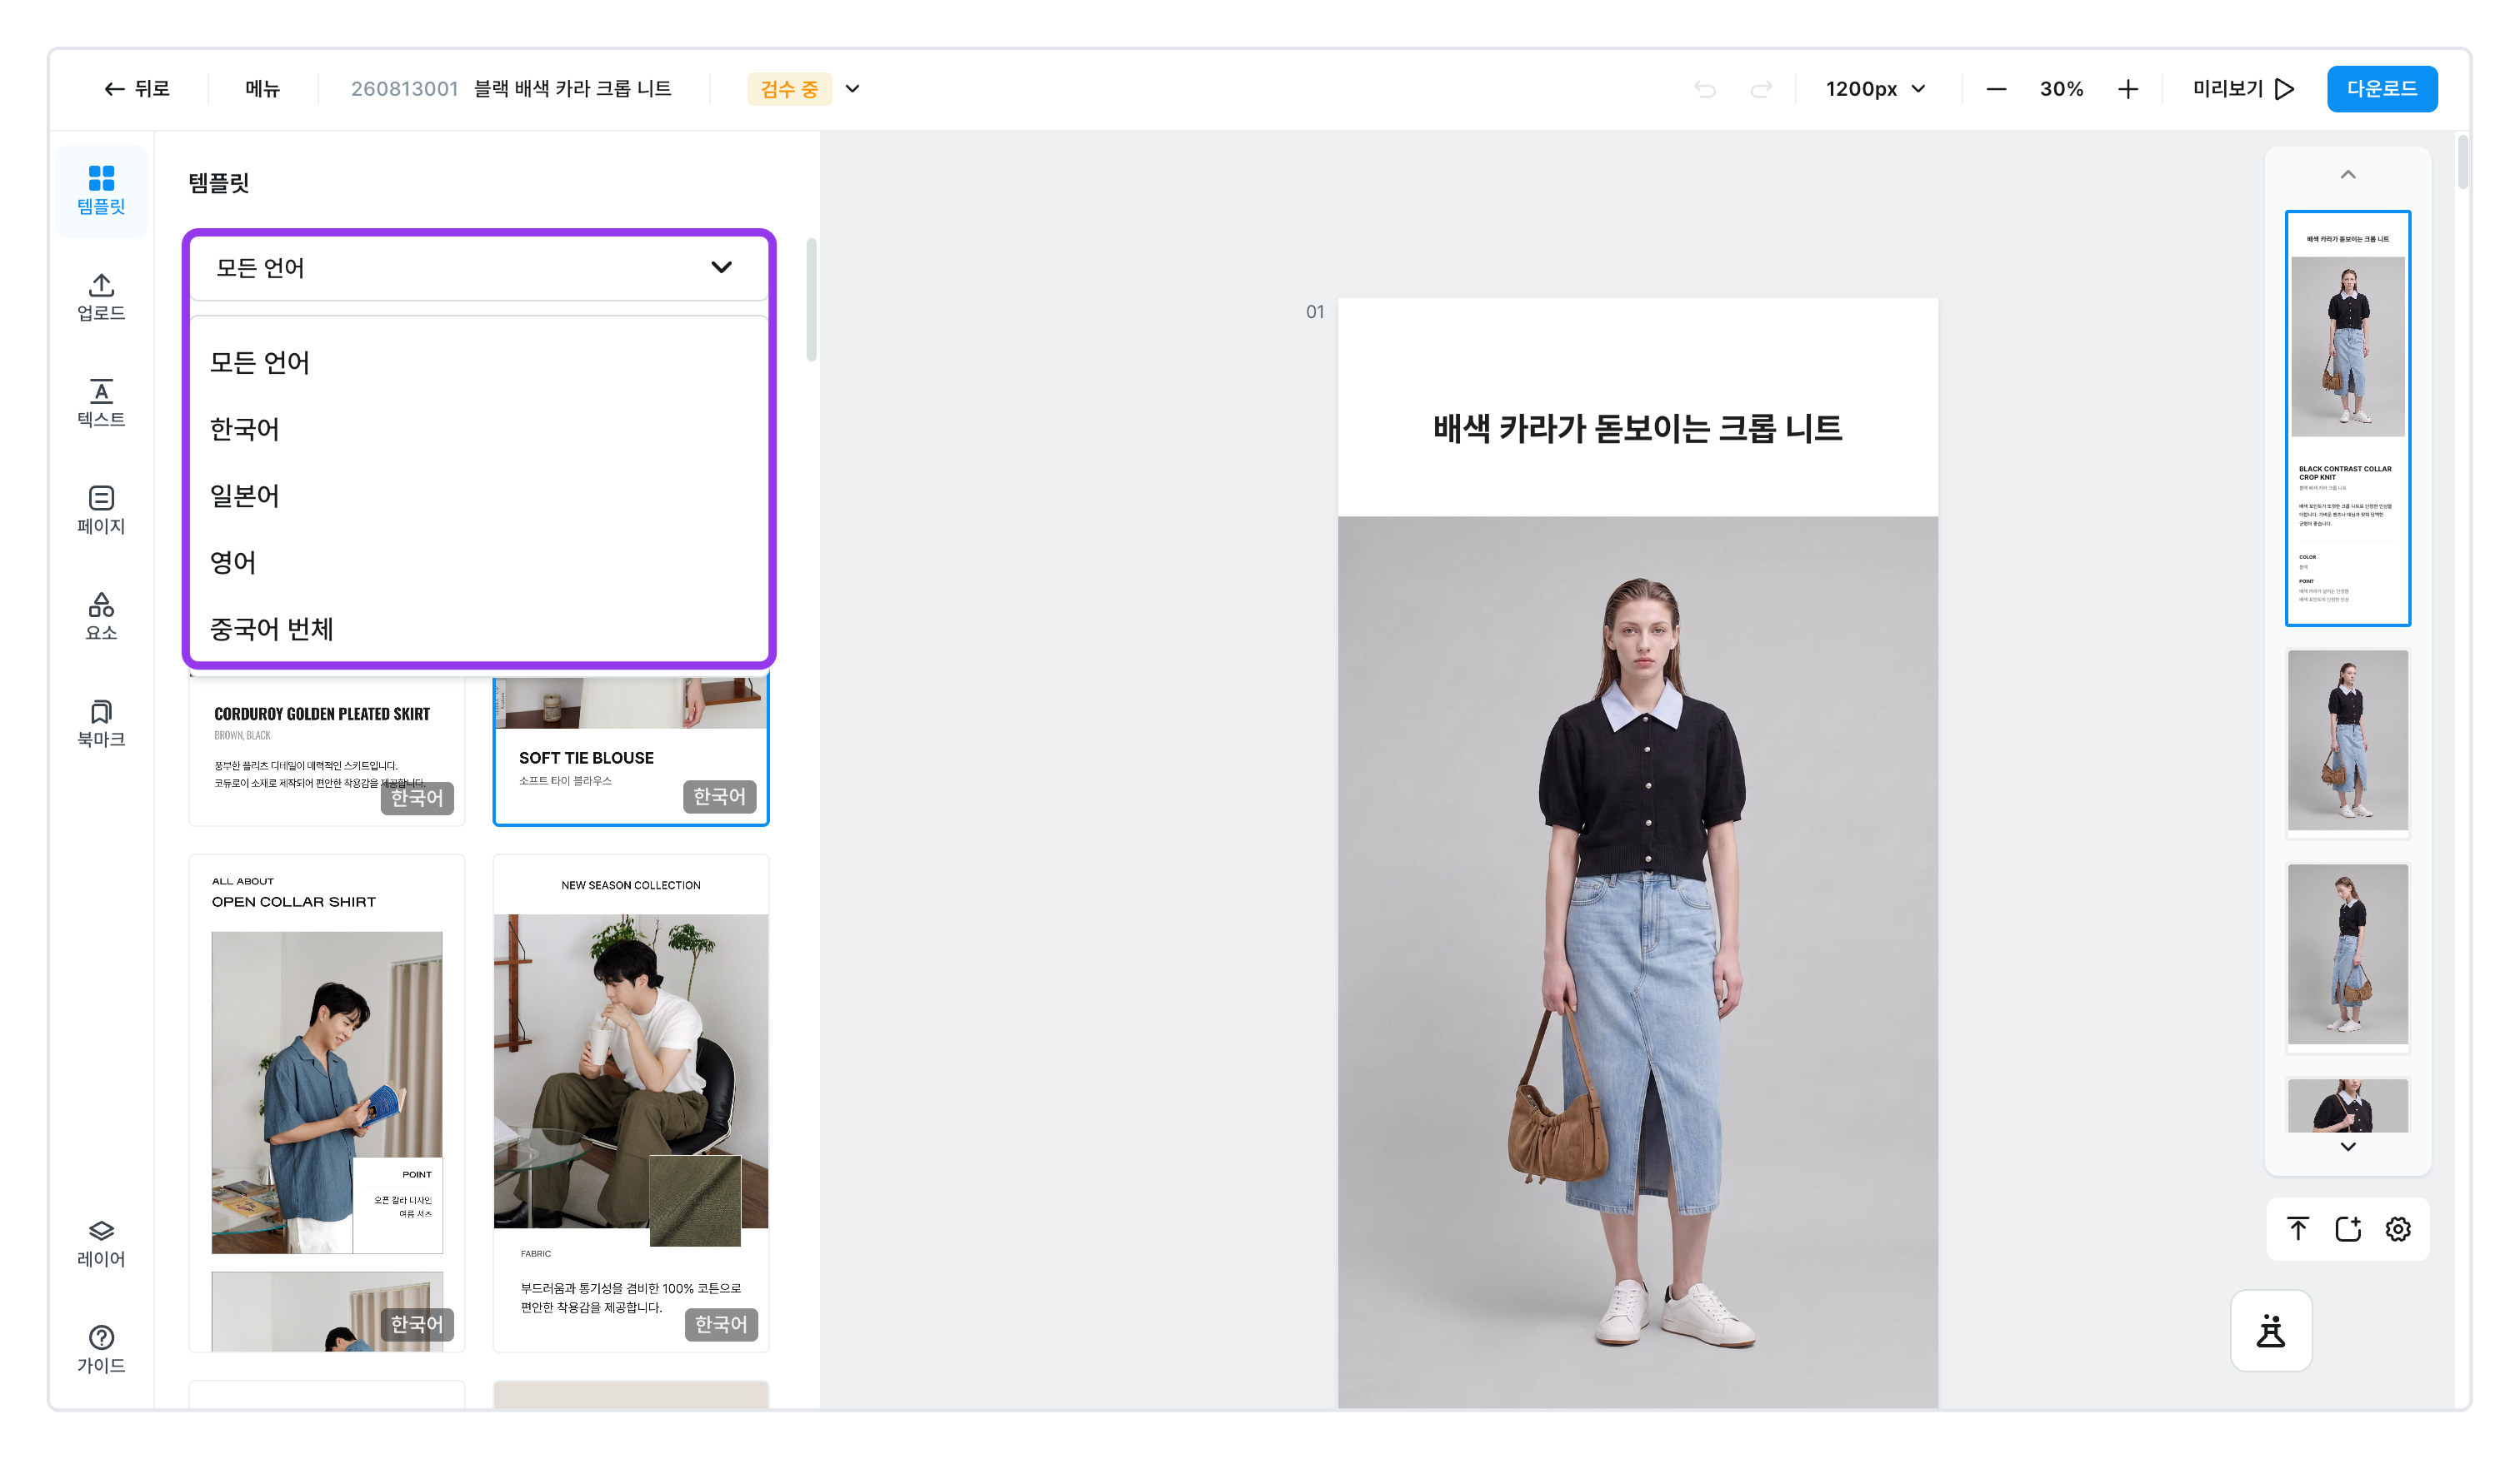Open the 북마크 bookmark panel
This screenshot has height=1459, width=2520.
tap(101, 724)
